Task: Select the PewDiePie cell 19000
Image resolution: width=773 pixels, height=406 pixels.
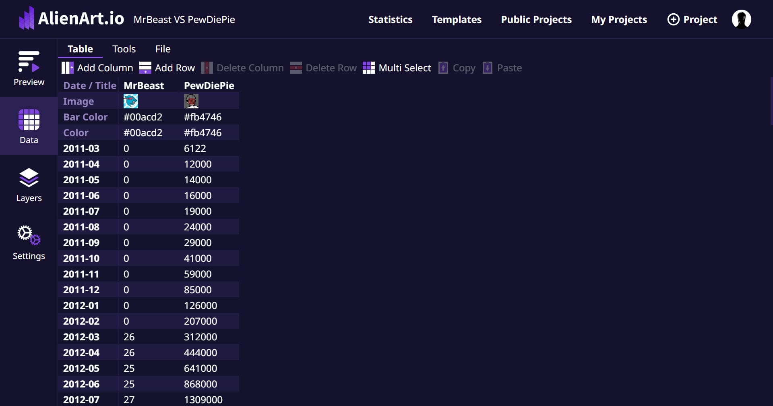Action: [209, 211]
